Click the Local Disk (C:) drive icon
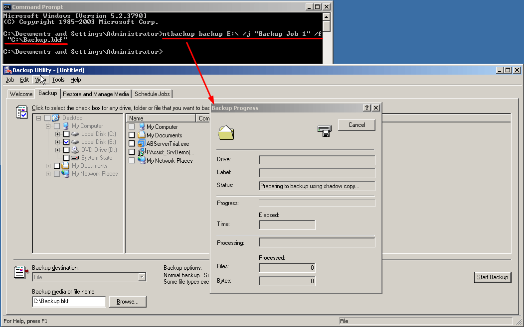 point(75,134)
